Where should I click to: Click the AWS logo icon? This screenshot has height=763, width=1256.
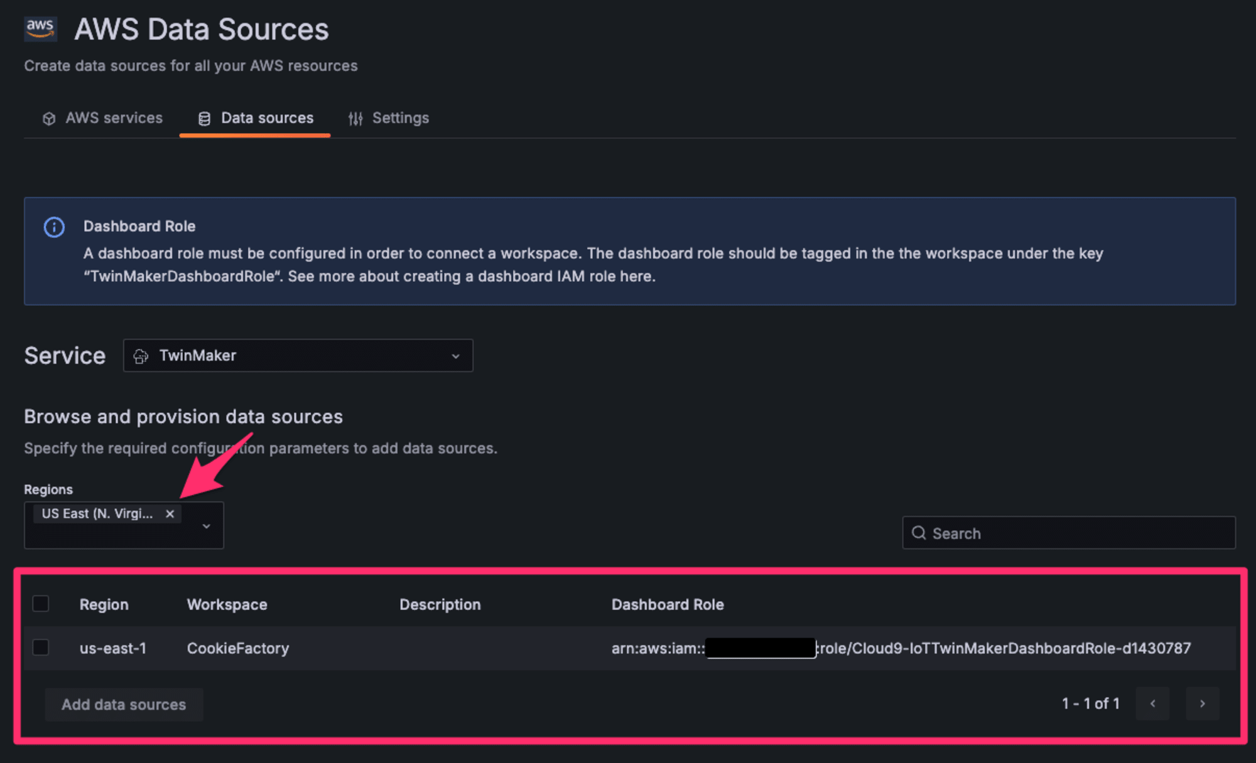click(40, 29)
